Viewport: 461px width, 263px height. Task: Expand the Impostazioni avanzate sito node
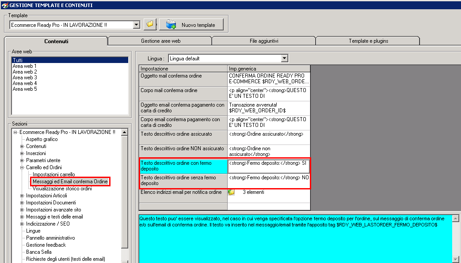pyautogui.click(x=22, y=210)
